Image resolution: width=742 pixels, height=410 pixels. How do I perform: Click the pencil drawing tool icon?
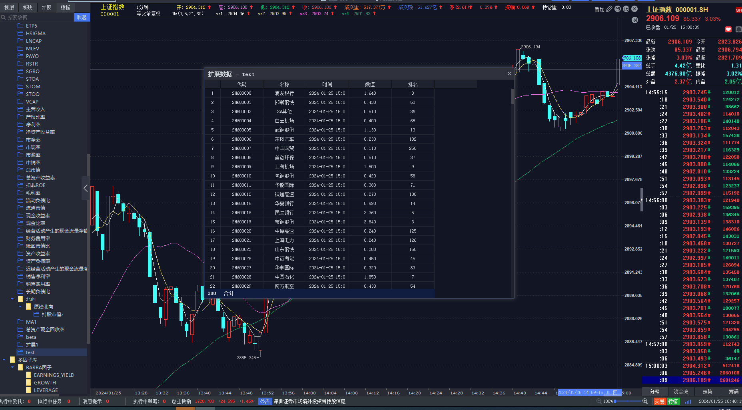coord(609,9)
